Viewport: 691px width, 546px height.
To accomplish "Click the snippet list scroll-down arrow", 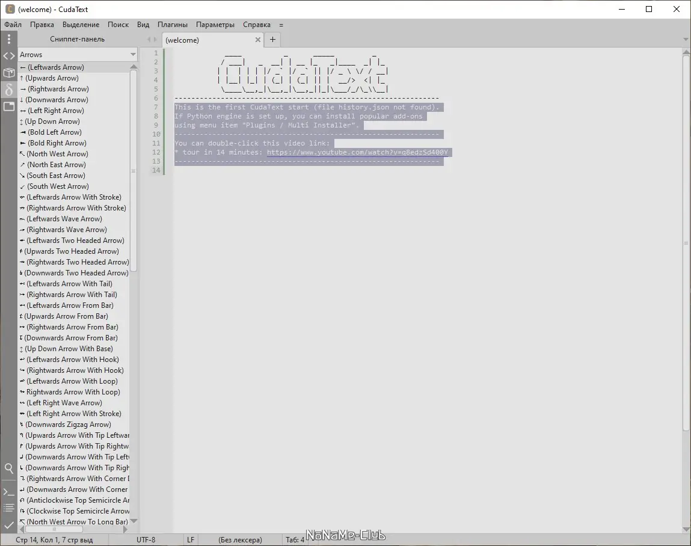I will [x=134, y=521].
